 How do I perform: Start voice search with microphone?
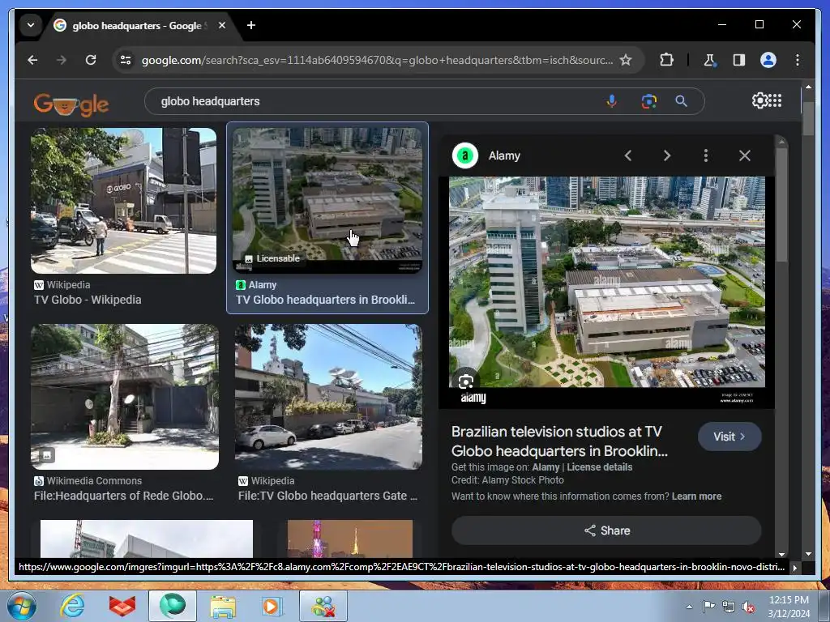[611, 101]
